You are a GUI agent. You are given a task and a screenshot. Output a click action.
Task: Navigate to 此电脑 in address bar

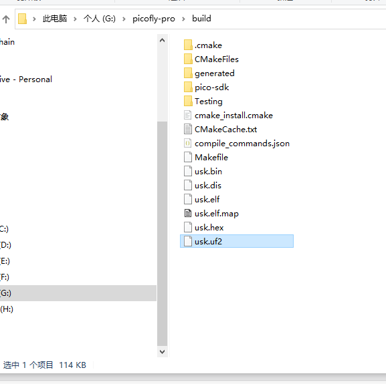(x=55, y=19)
